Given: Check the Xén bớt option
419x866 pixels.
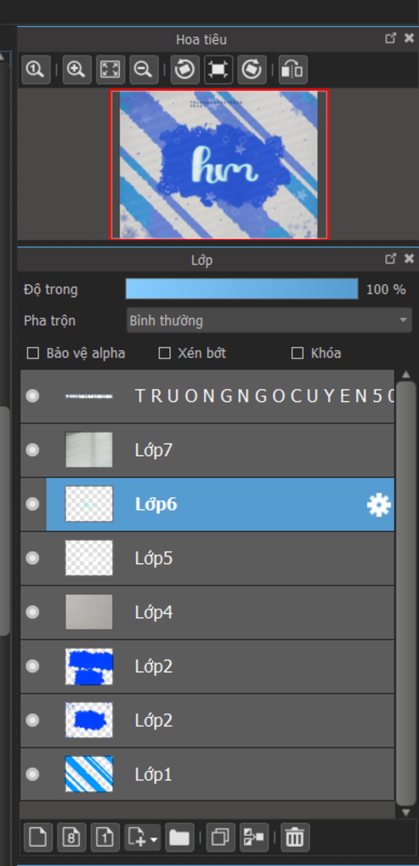Looking at the screenshot, I should pyautogui.click(x=164, y=353).
